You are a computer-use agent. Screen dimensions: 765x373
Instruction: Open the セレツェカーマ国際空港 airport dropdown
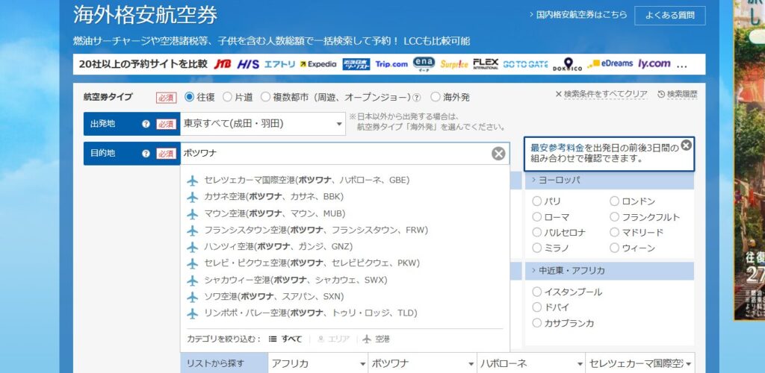(640, 364)
